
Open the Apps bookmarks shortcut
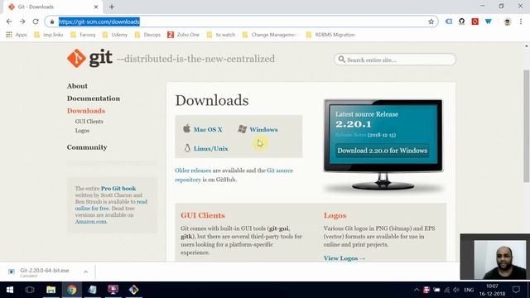tap(17, 35)
